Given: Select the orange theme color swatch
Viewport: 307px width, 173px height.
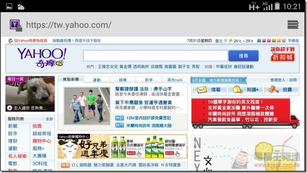Looking at the screenshot, I should 279,40.
